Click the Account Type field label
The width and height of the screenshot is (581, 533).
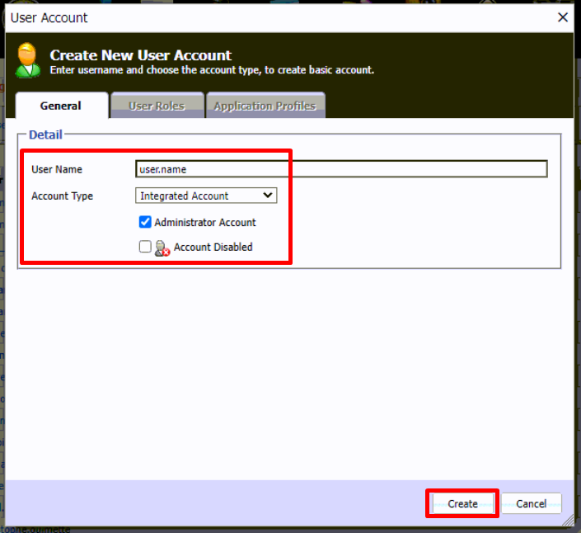point(62,196)
